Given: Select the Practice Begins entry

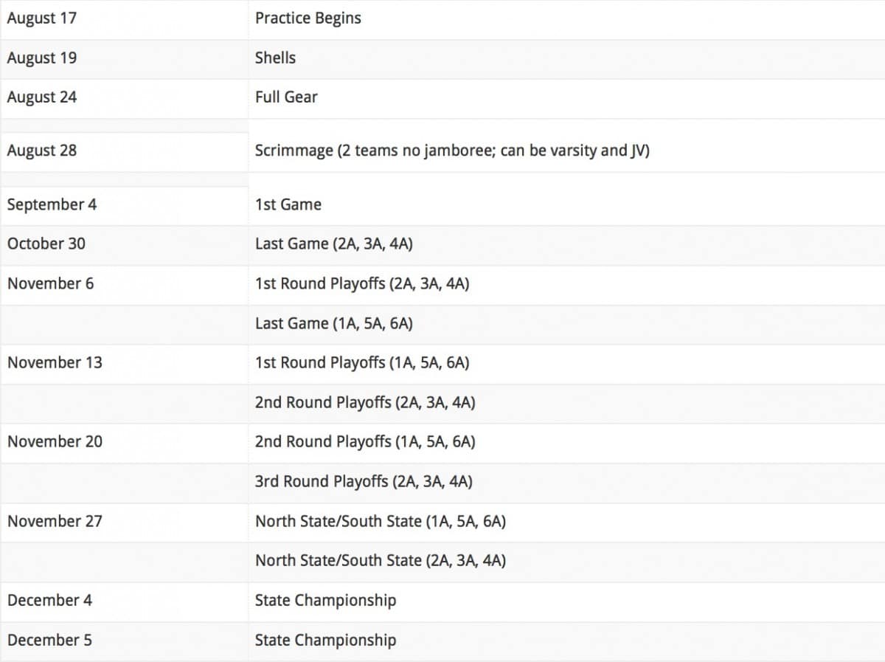Looking at the screenshot, I should coord(308,18).
